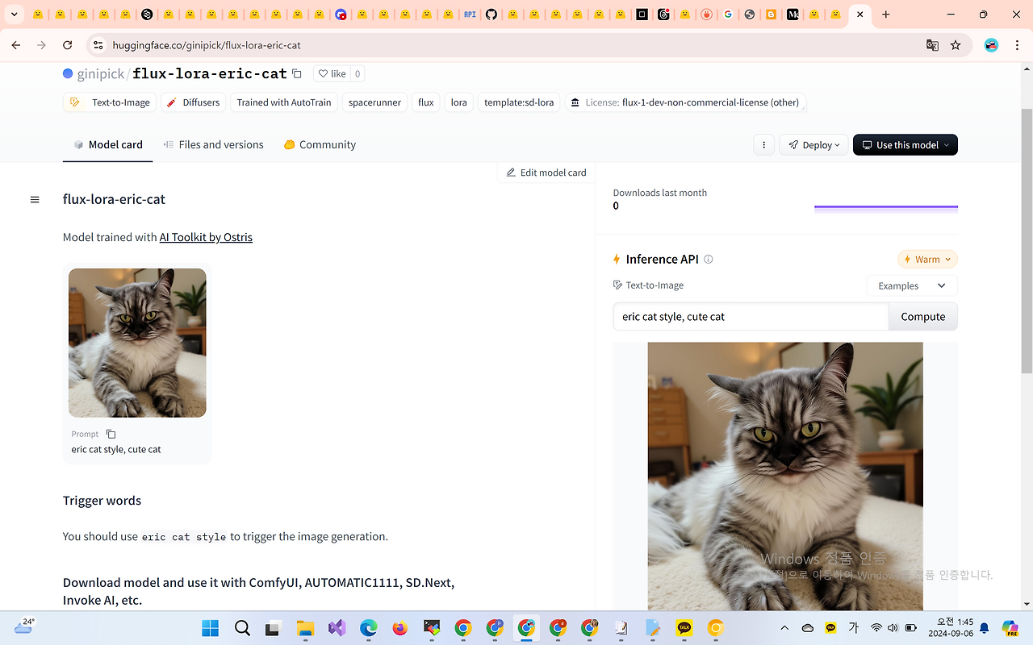The image size is (1033, 645).
Task: Select the spacerunner tag
Action: pos(374,102)
